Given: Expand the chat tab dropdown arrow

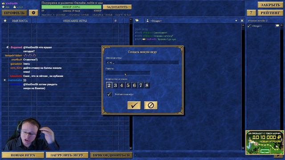Looking at the screenshot, I should coord(236,21).
